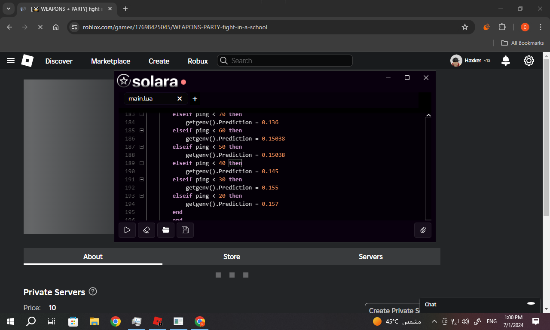The height and width of the screenshot is (330, 550).
Task: Open Windows taskbar search
Action: click(x=31, y=321)
